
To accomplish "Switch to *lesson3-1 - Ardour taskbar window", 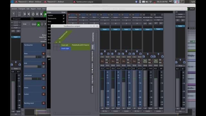I will click(54, 2).
